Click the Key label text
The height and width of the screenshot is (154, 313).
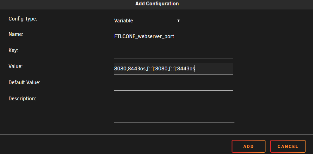coord(13,50)
